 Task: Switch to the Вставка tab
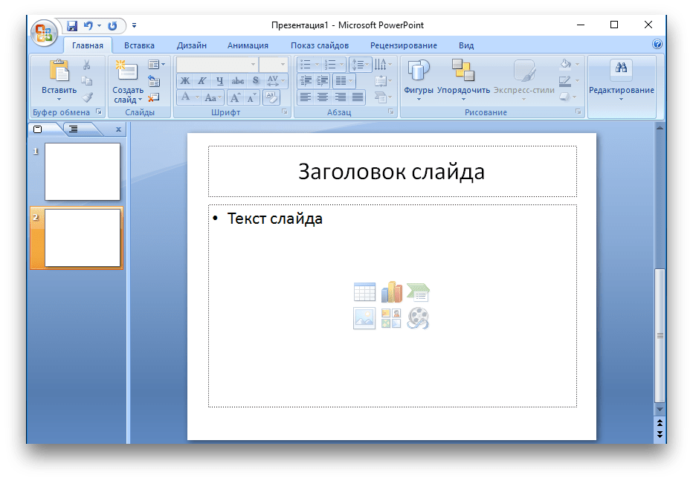(139, 45)
